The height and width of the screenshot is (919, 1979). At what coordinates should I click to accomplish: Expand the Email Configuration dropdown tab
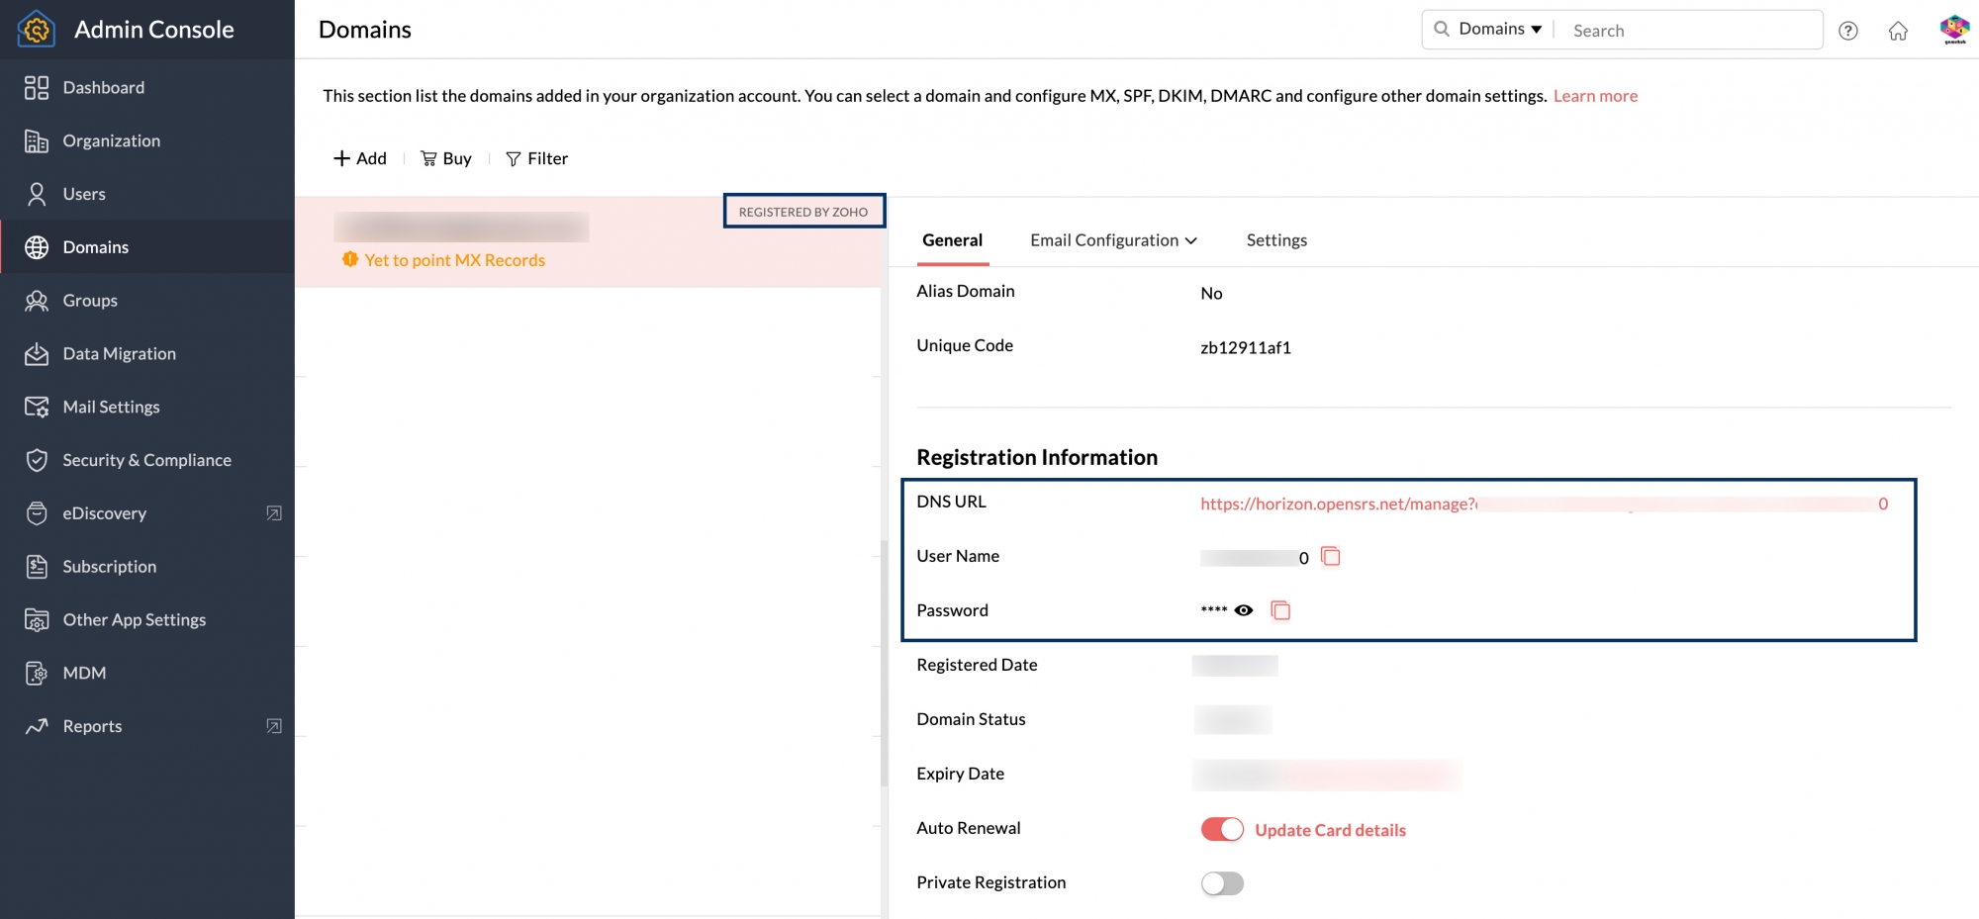[x=1113, y=240]
